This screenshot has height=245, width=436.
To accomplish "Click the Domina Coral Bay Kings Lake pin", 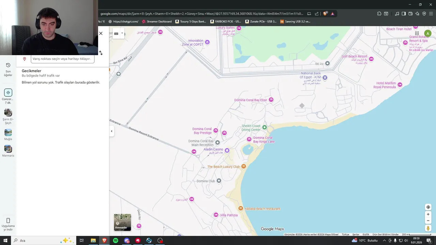I will (249, 139).
